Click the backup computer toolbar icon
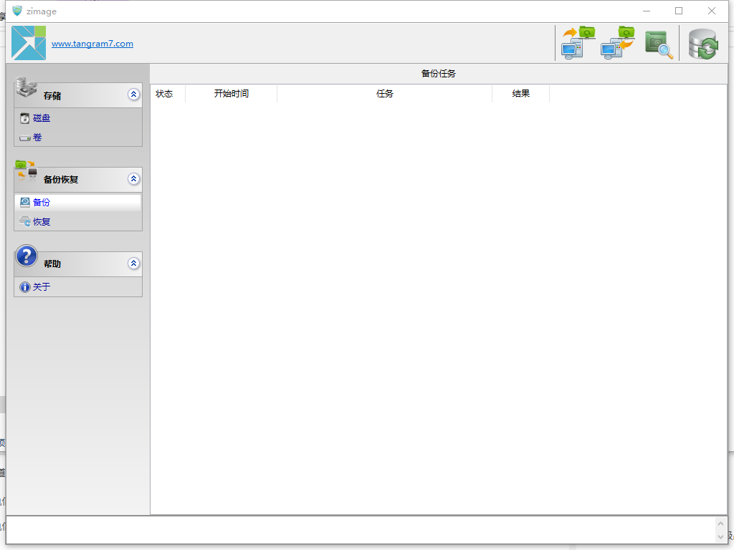Screen dimensions: 734x550 (x=578, y=43)
